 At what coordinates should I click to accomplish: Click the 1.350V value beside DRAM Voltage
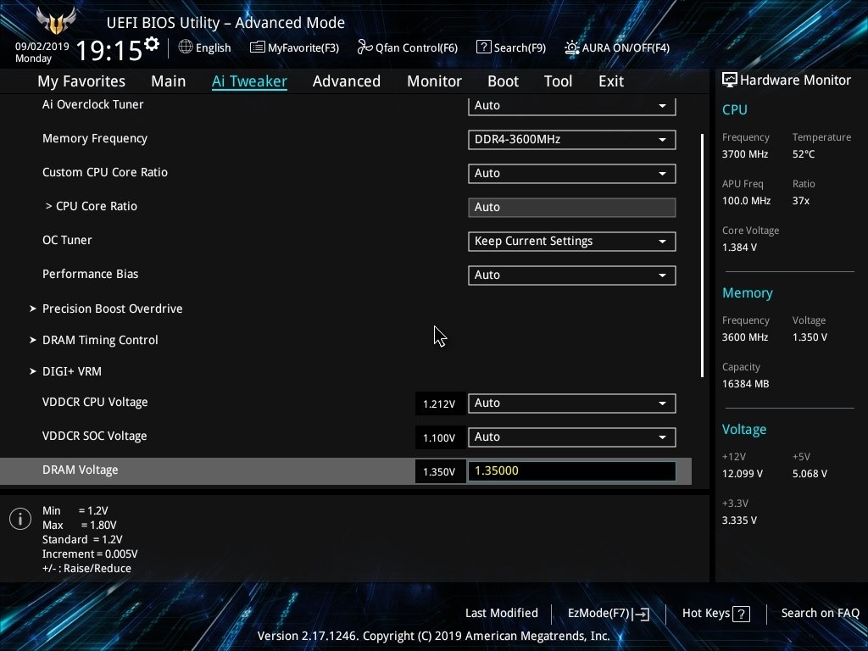[x=440, y=471]
